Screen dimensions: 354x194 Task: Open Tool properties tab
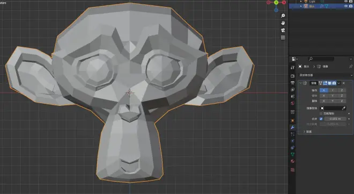pos(293,67)
